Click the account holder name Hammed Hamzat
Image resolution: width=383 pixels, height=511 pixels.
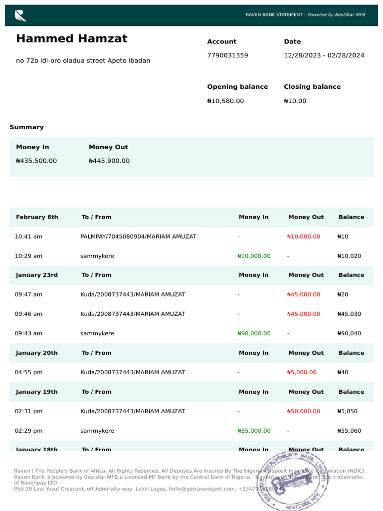(72, 39)
